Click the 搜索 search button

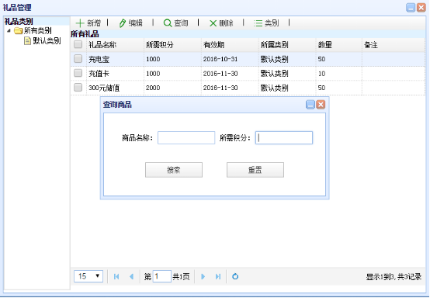pos(174,170)
